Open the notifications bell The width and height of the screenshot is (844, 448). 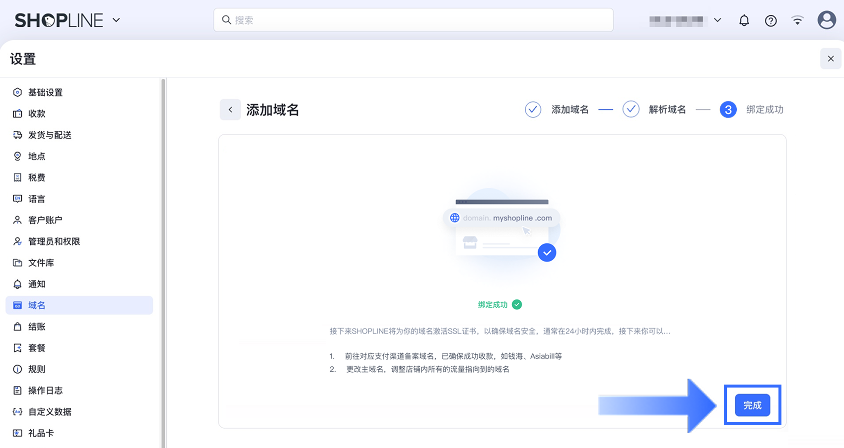(744, 20)
